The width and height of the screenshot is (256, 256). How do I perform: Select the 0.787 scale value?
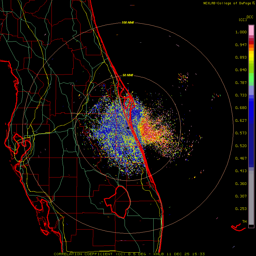(x=241, y=82)
